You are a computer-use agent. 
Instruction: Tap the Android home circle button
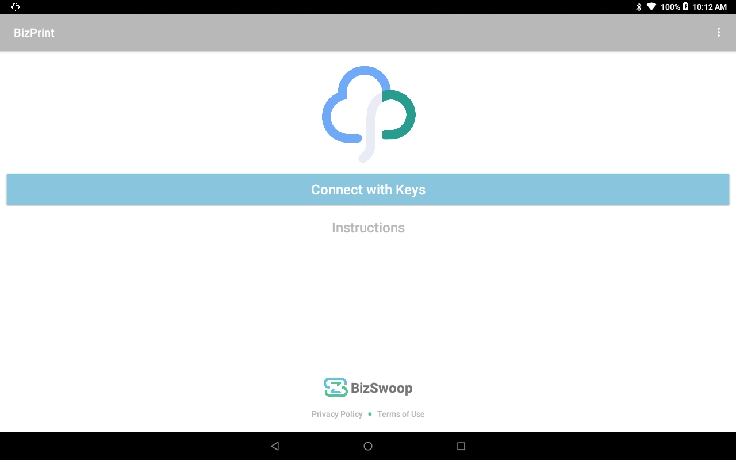click(368, 446)
